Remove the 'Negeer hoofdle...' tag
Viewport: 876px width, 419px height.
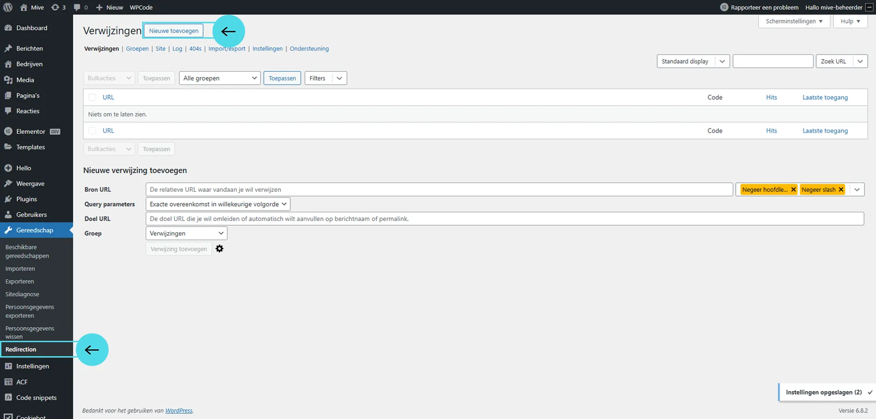(x=794, y=189)
